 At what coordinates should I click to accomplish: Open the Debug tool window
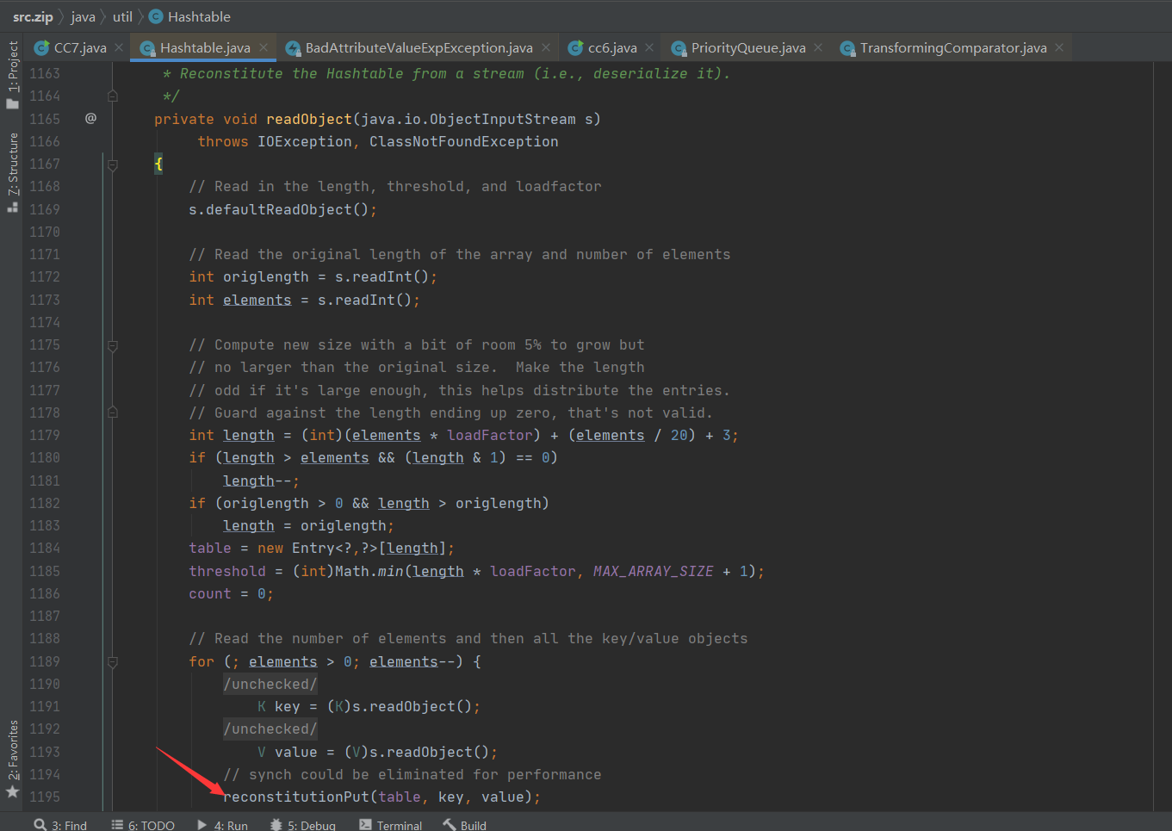pos(302,825)
